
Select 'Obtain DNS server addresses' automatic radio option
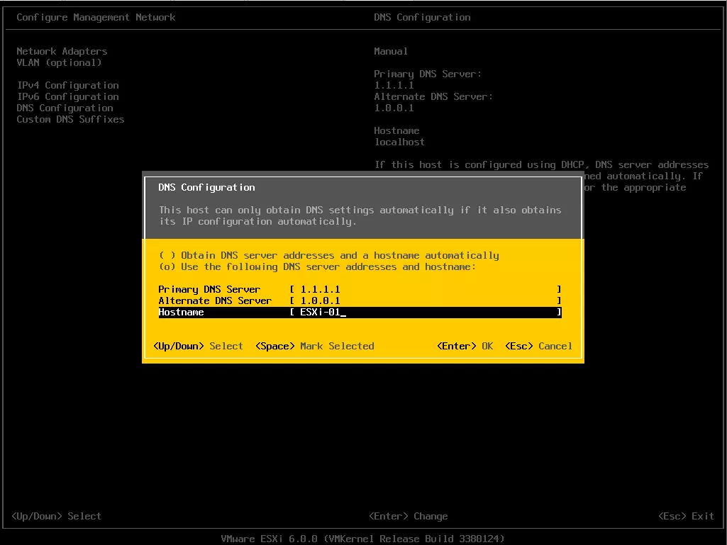click(x=328, y=255)
